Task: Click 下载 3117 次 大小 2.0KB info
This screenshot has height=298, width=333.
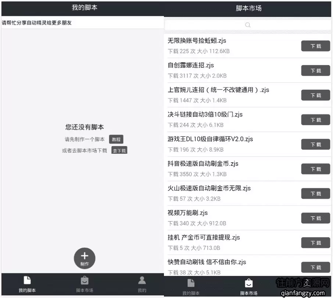Action: click(197, 76)
